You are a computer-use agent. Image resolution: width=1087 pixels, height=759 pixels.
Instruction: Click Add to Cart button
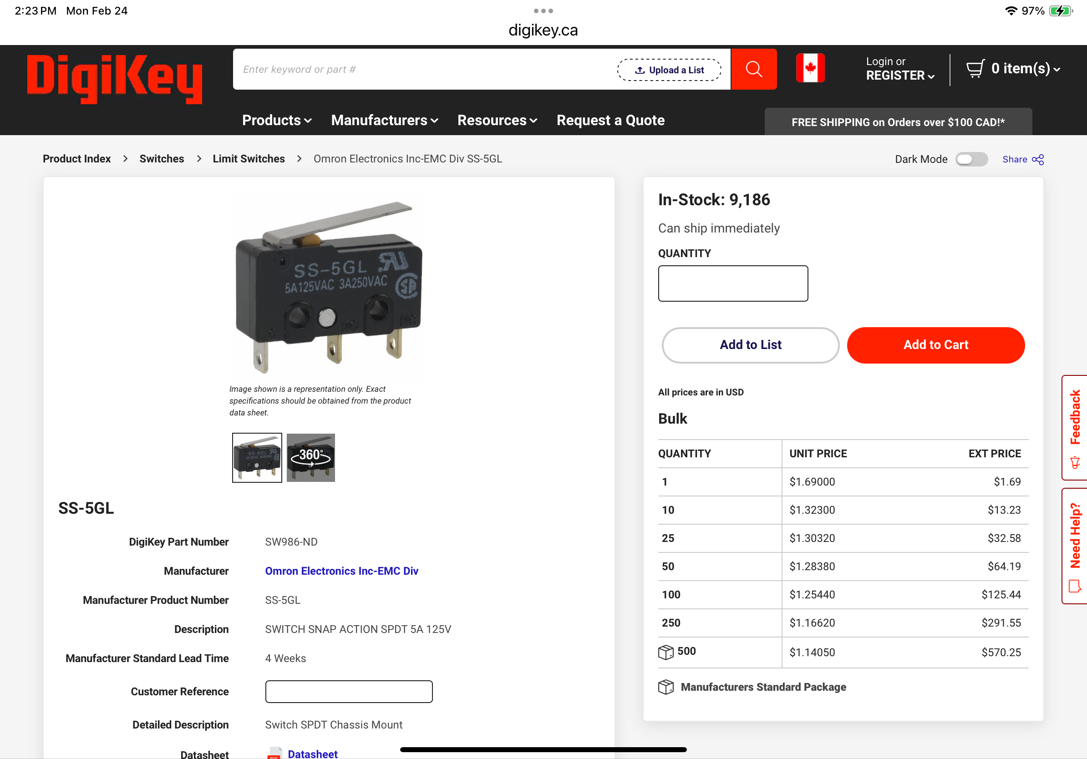pyautogui.click(x=935, y=345)
